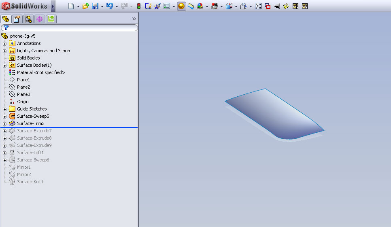Switch to the DimXpertManager tab
Image resolution: width=391 pixels, height=227 pixels.
point(40,19)
